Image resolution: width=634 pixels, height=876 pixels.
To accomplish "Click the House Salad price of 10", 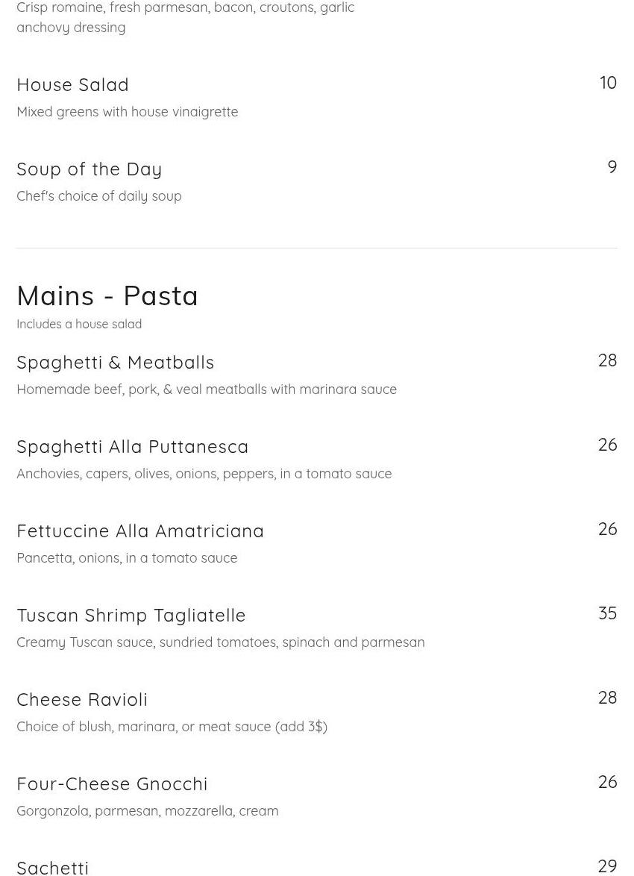I will click(608, 83).
